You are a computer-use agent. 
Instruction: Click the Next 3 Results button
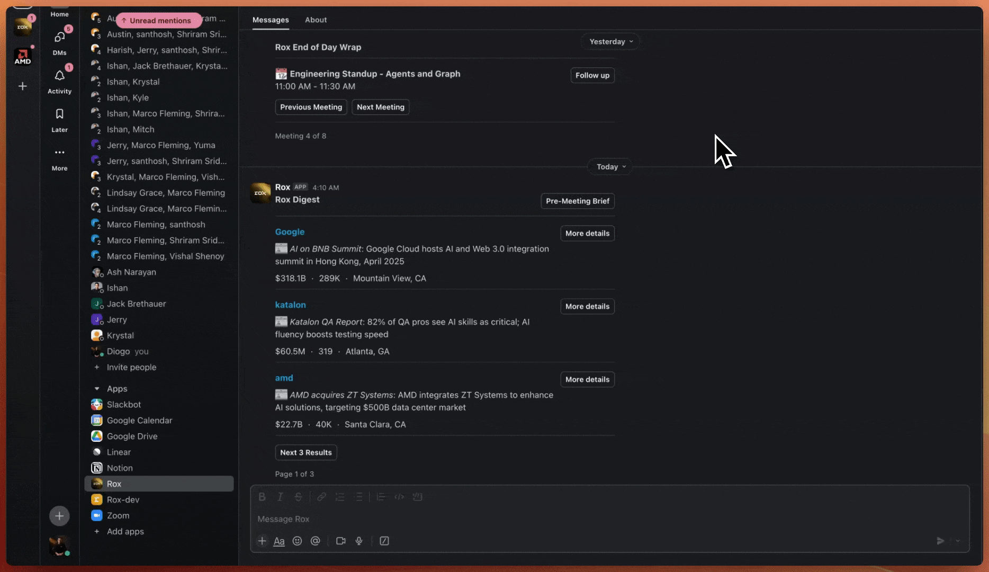(x=306, y=452)
